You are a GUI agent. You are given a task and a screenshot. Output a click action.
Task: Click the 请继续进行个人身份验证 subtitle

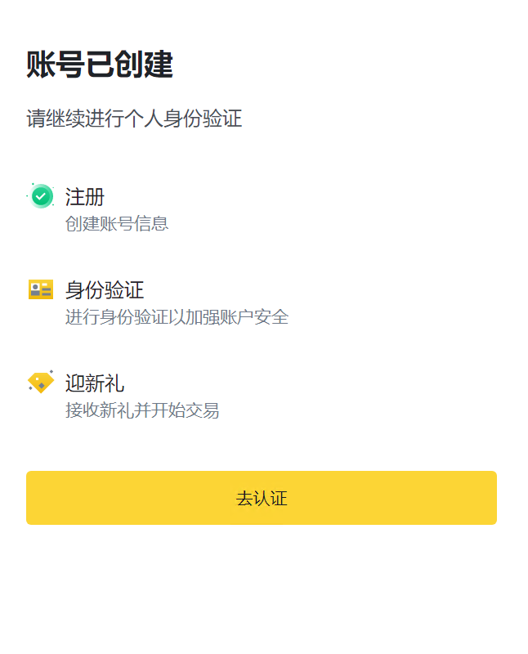(134, 119)
